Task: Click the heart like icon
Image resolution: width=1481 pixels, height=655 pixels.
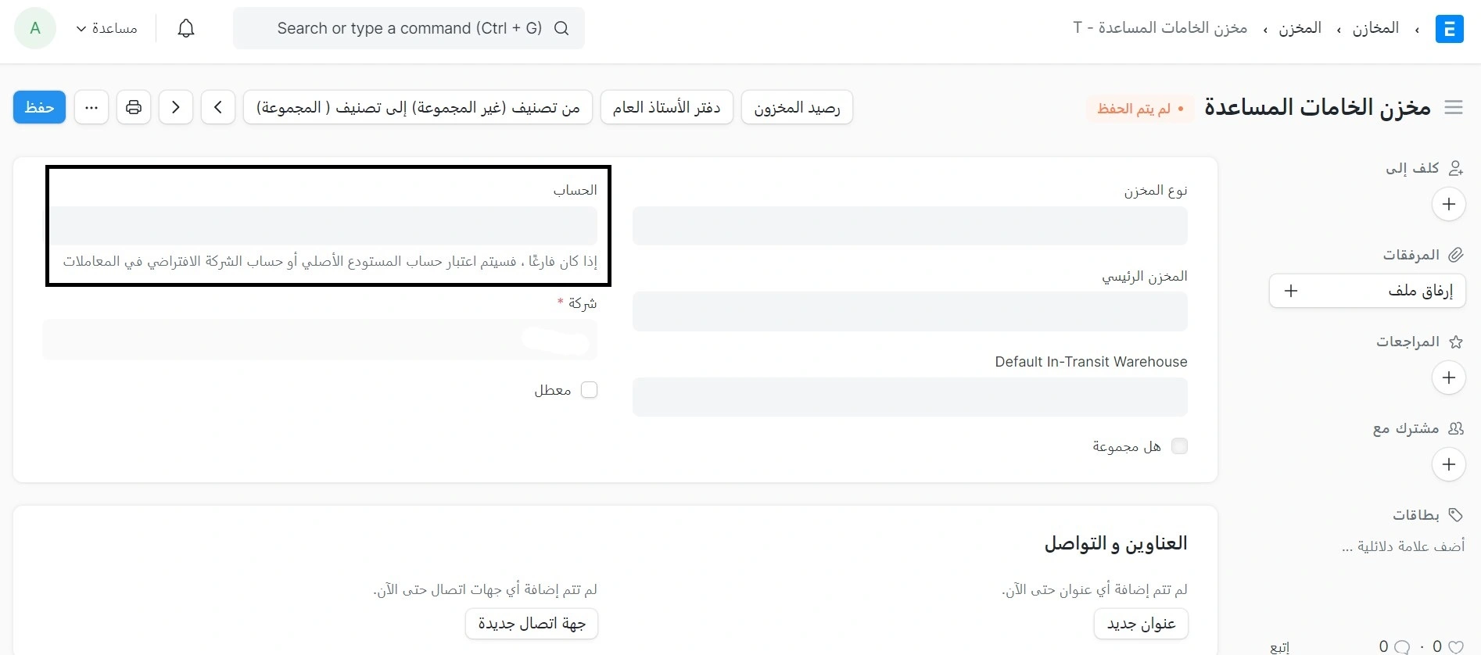Action: [1456, 646]
